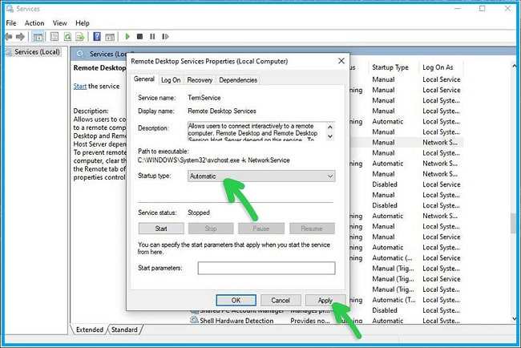Click the Back arrow in the toolbar
The width and height of the screenshot is (521, 348).
[x=9, y=37]
